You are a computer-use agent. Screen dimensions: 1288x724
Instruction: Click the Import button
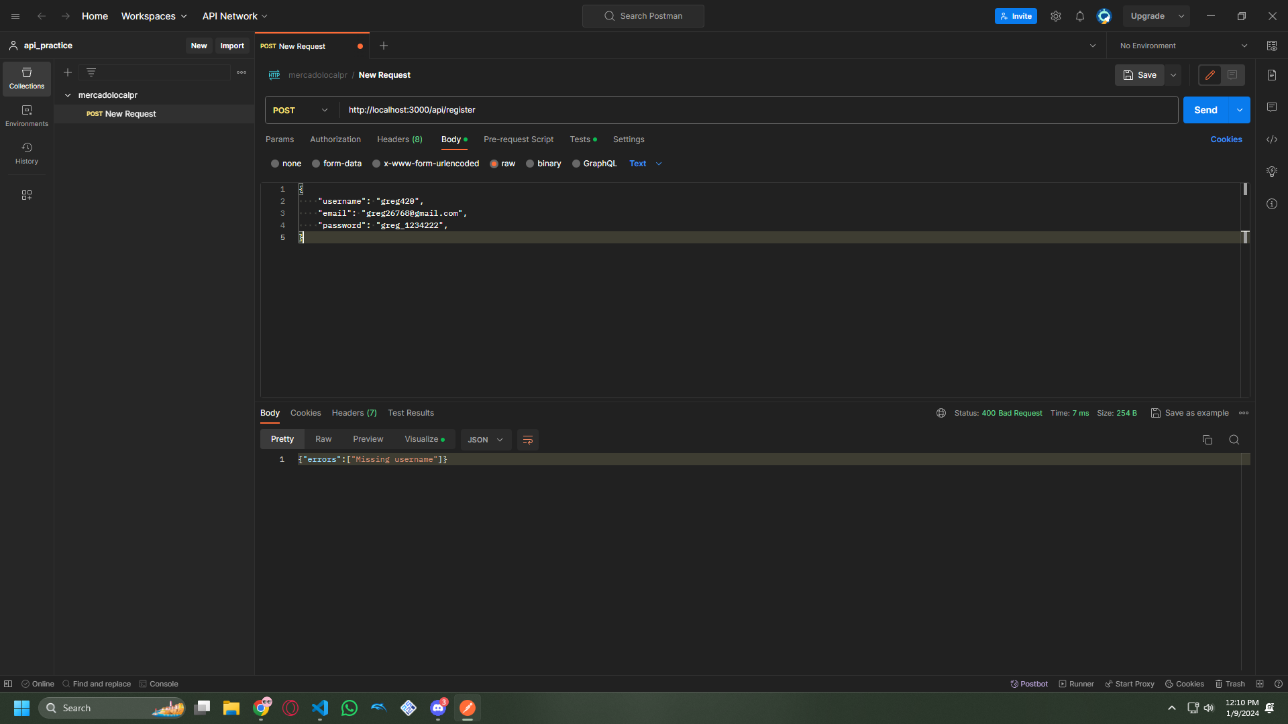point(232,46)
